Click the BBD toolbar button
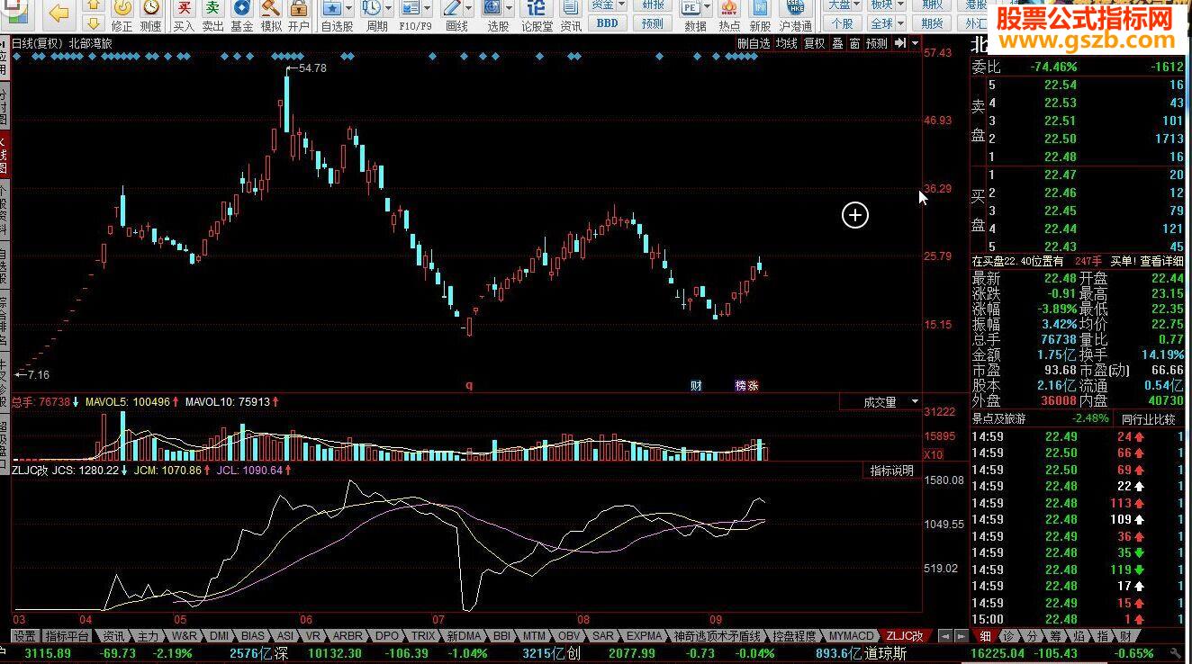The height and width of the screenshot is (664, 1192). pos(608,23)
